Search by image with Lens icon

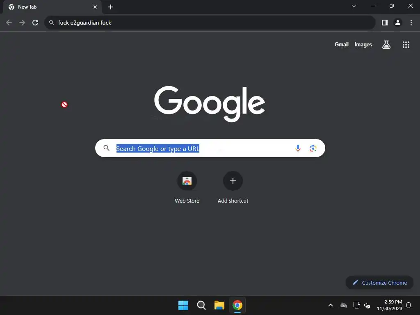[313, 148]
